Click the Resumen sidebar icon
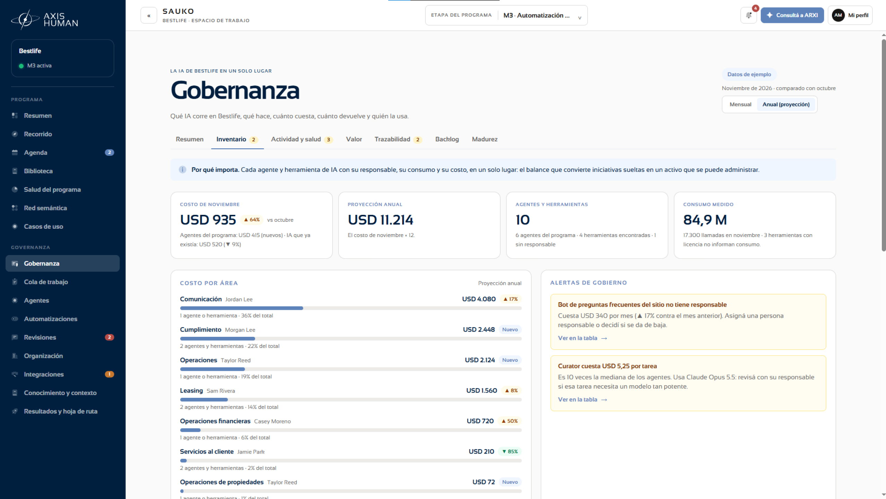 pos(15,115)
